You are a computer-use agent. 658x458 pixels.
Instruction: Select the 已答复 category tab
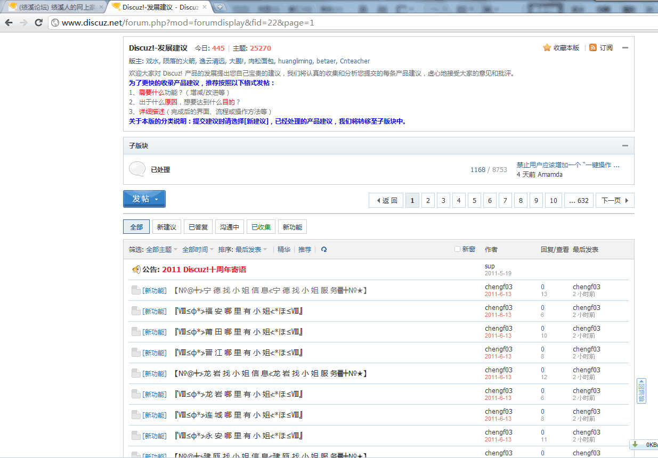pos(198,227)
